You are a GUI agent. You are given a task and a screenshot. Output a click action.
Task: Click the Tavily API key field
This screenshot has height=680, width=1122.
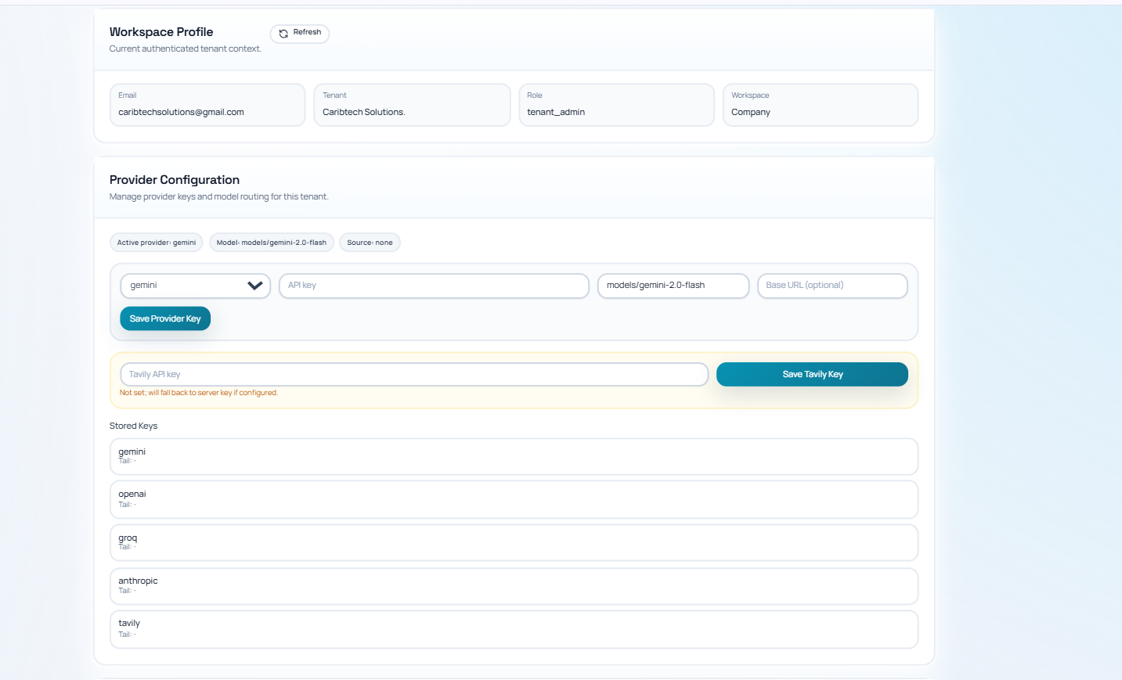click(414, 374)
